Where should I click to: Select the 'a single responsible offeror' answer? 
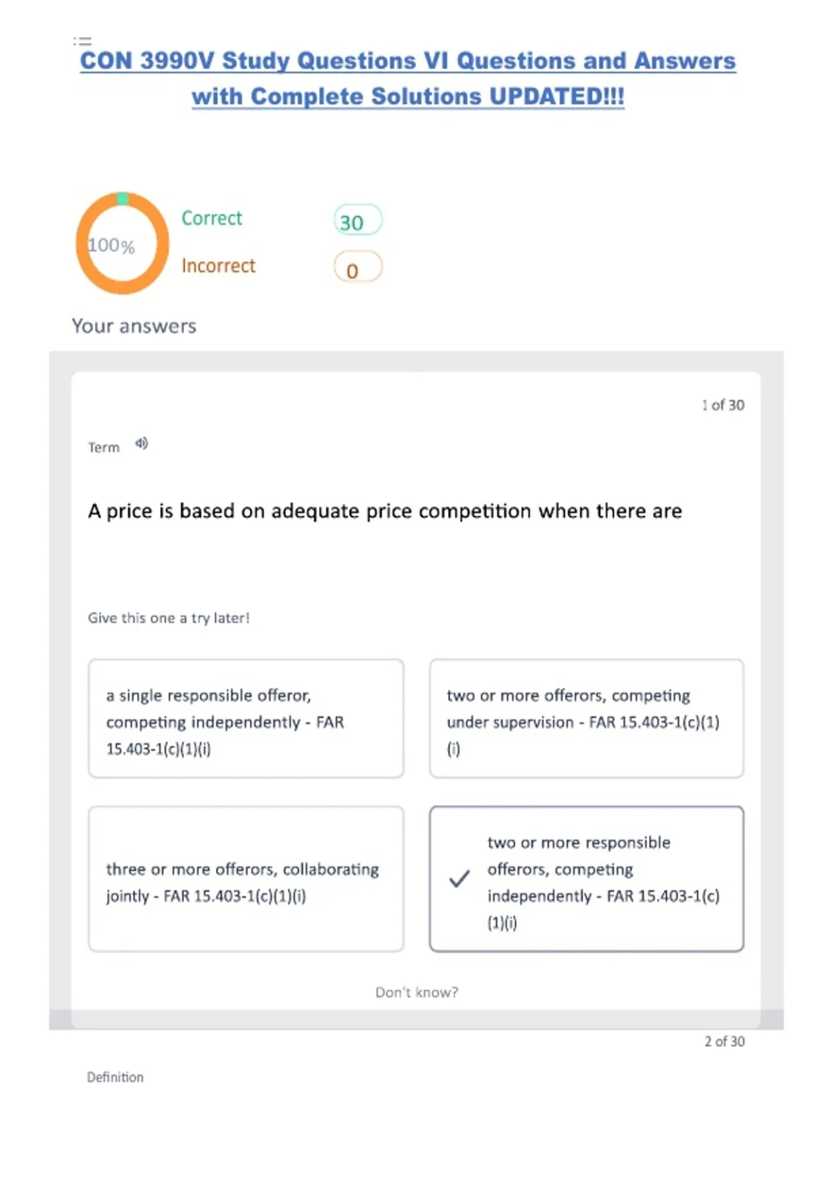(246, 719)
